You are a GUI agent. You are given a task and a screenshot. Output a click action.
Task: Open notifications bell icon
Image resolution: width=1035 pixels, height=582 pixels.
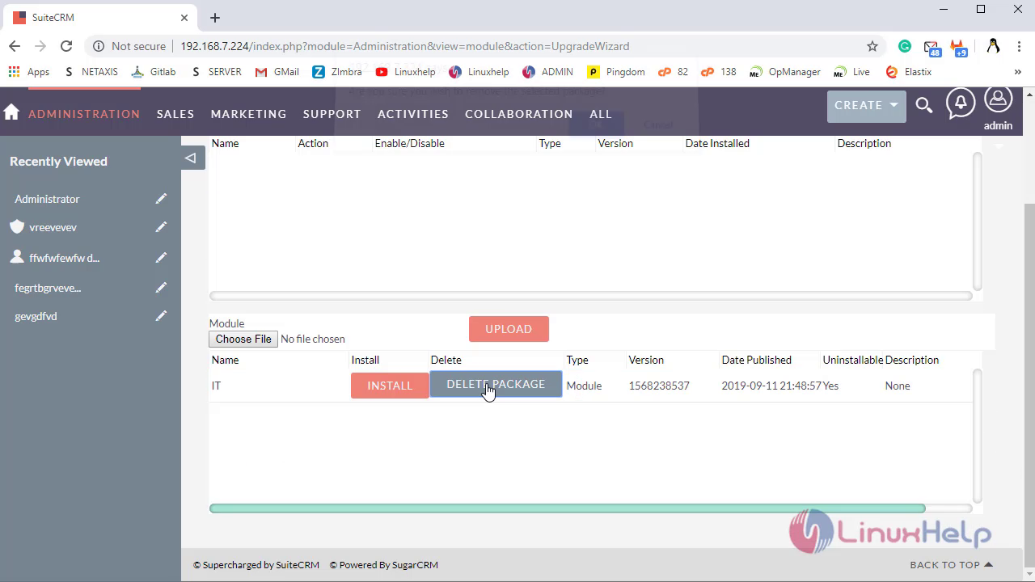pyautogui.click(x=961, y=103)
